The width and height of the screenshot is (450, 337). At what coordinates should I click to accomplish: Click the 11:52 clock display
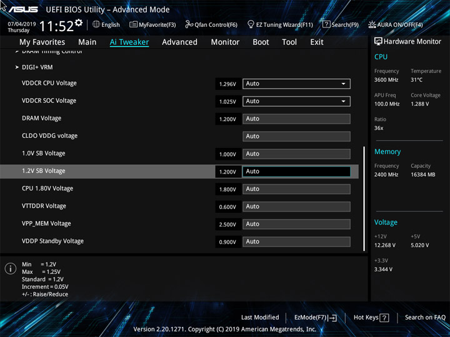click(56, 26)
